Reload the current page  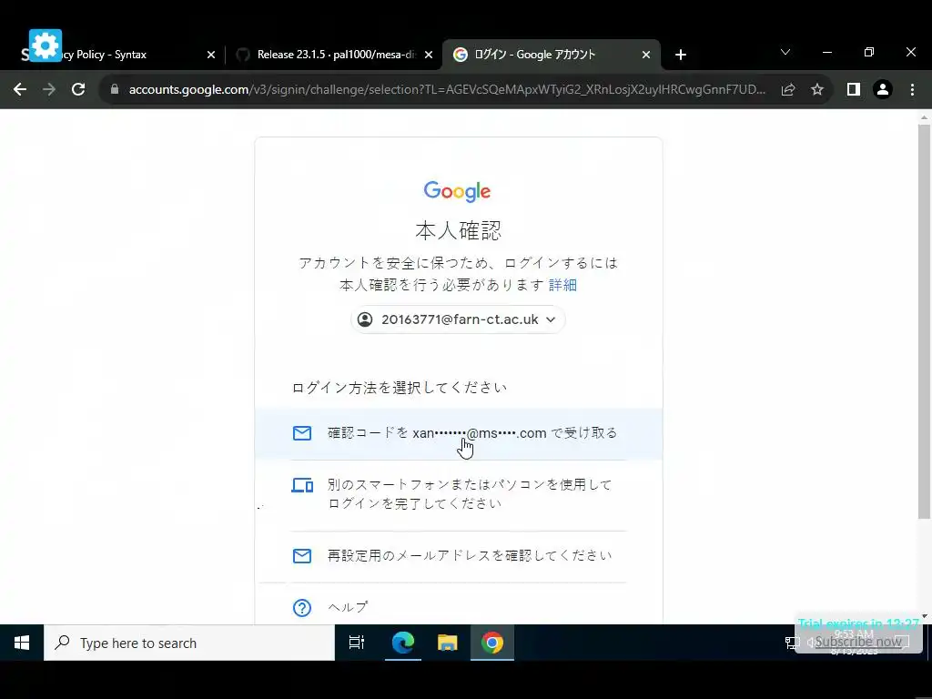[x=78, y=89]
